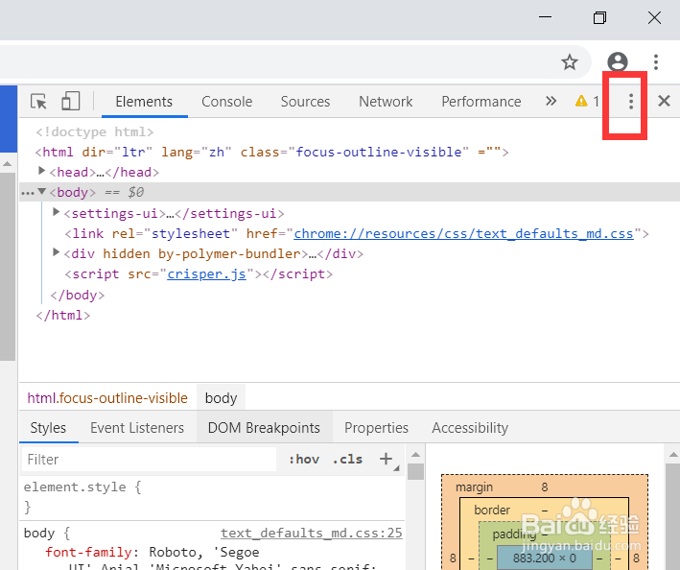Select the closing /body tag line
The width and height of the screenshot is (680, 570).
point(77,296)
